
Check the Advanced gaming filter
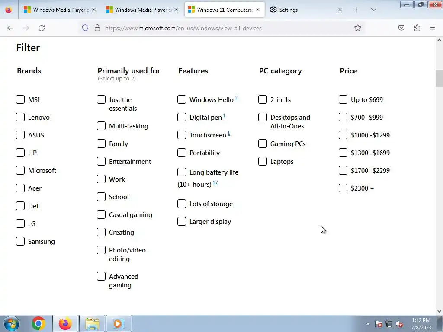tap(101, 276)
